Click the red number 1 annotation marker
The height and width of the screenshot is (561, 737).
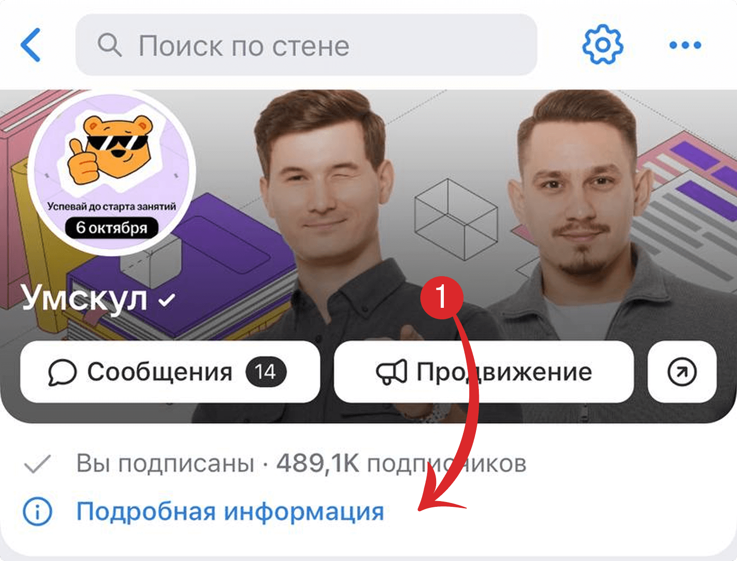[x=441, y=297]
